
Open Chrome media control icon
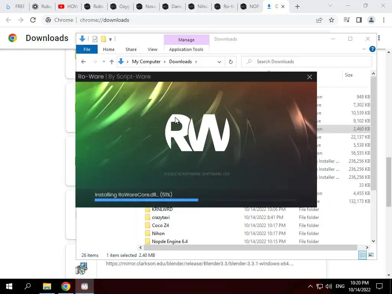point(346,20)
